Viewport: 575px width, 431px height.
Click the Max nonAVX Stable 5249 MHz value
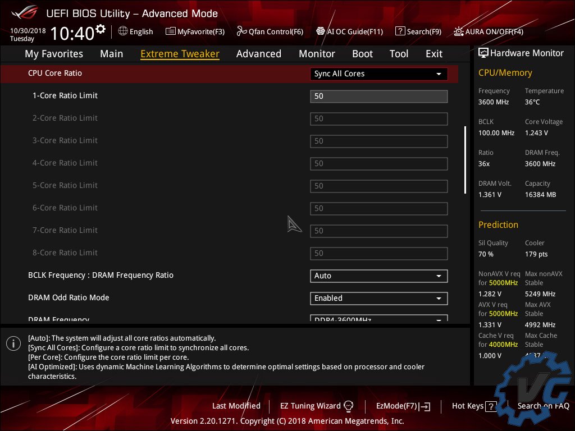click(x=540, y=294)
